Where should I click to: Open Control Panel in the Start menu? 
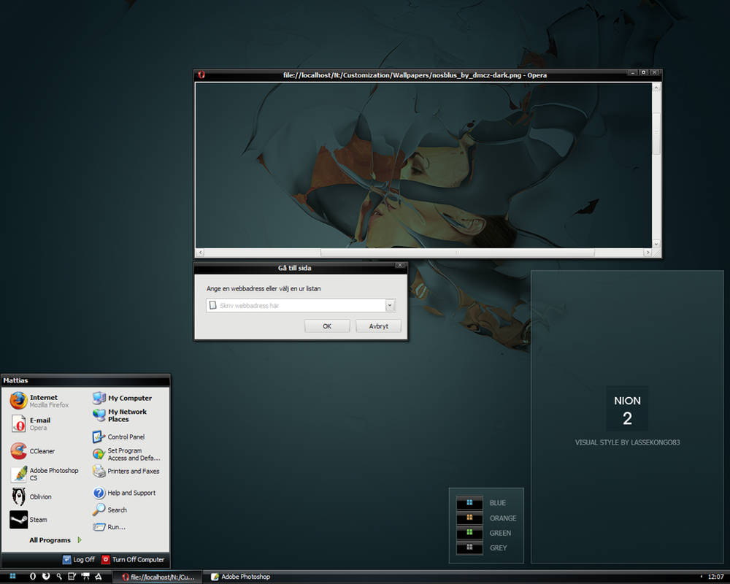pyautogui.click(x=126, y=437)
